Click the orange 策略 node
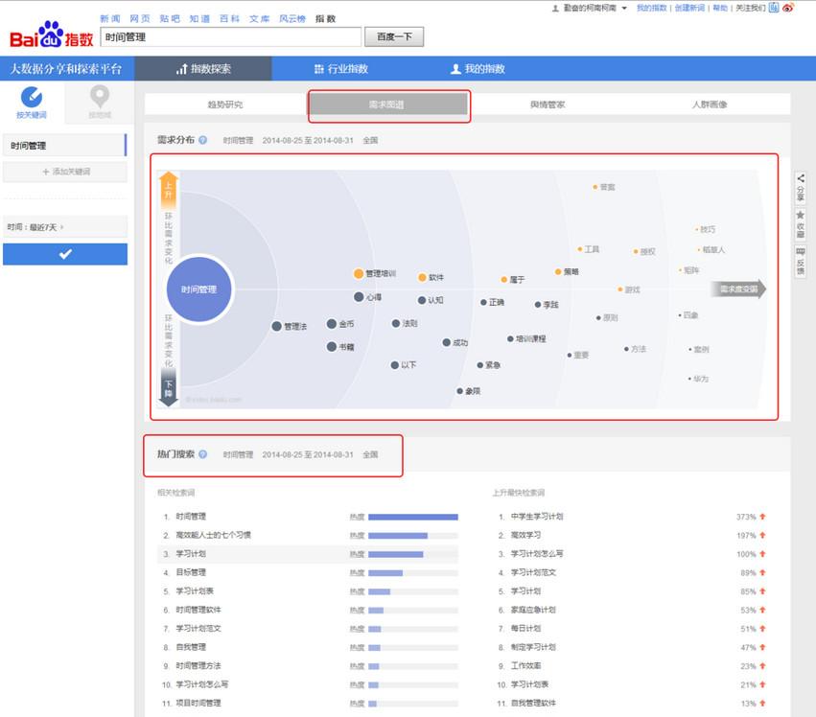The image size is (816, 717). tap(558, 271)
